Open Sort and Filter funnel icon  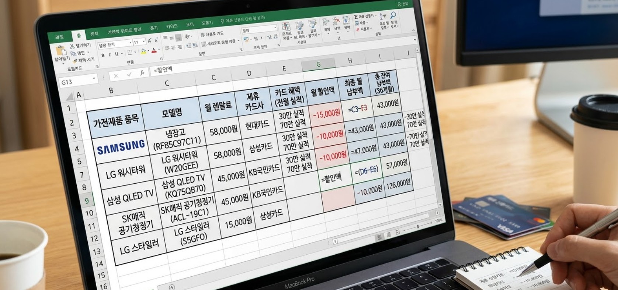[383, 16]
